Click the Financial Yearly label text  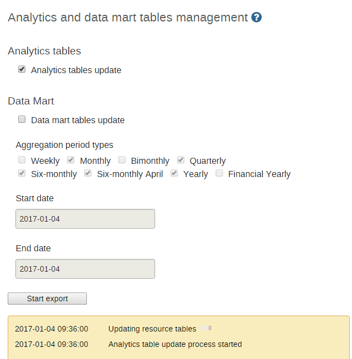259,174
